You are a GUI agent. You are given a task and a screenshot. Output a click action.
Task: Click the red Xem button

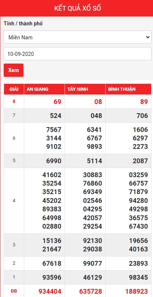[14, 70]
